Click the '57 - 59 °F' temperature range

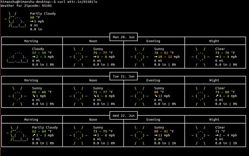pos(42,53)
